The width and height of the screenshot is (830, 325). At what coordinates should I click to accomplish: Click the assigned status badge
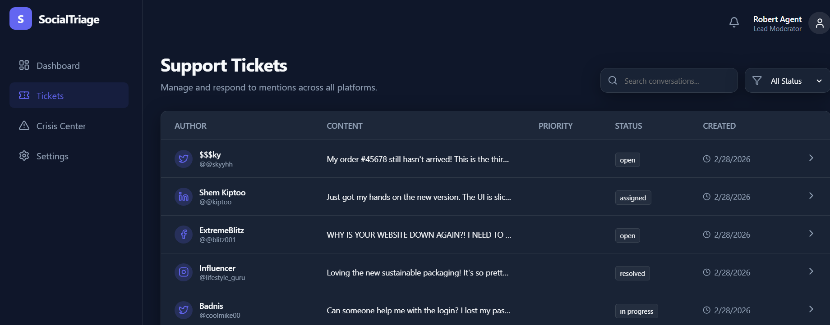tap(632, 198)
